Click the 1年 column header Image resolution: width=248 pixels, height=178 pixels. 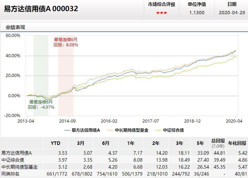[131, 144]
